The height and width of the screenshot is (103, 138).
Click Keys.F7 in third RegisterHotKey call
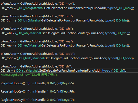coord(68,100)
